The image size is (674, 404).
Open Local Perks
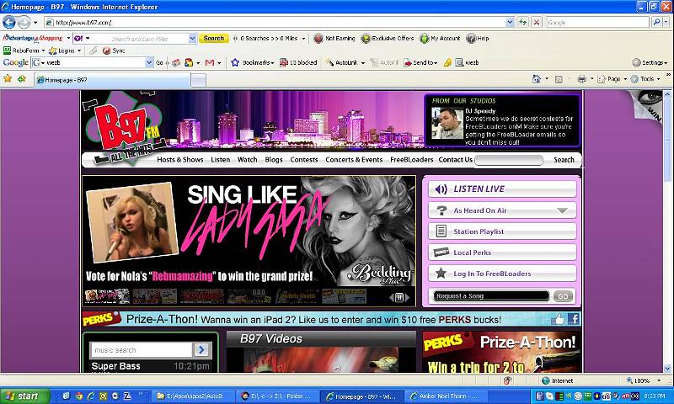(x=502, y=252)
